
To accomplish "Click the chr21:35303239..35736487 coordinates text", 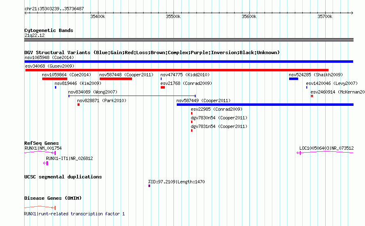I will (x=54, y=9).
